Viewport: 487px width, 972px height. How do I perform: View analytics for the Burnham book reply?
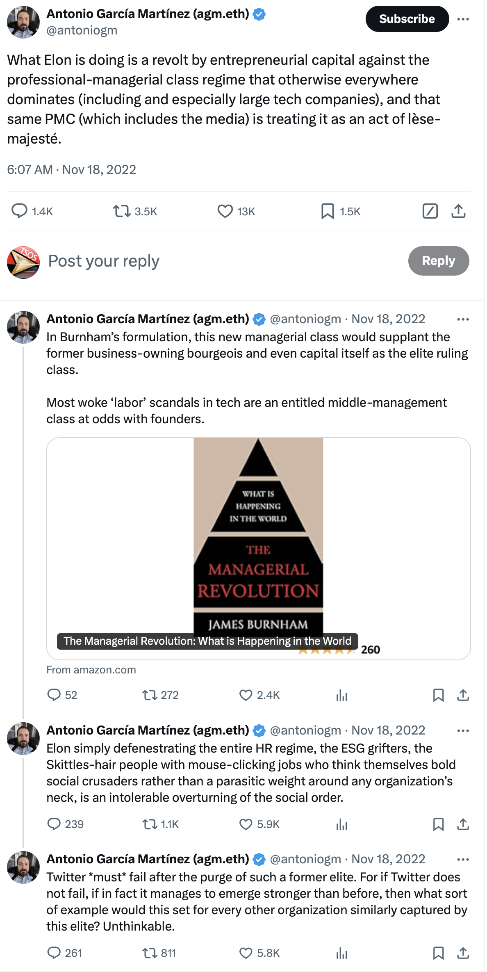(341, 695)
